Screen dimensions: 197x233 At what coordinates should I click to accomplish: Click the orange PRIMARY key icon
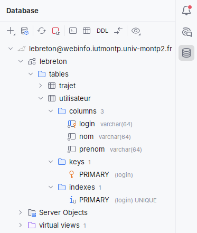point(72,174)
